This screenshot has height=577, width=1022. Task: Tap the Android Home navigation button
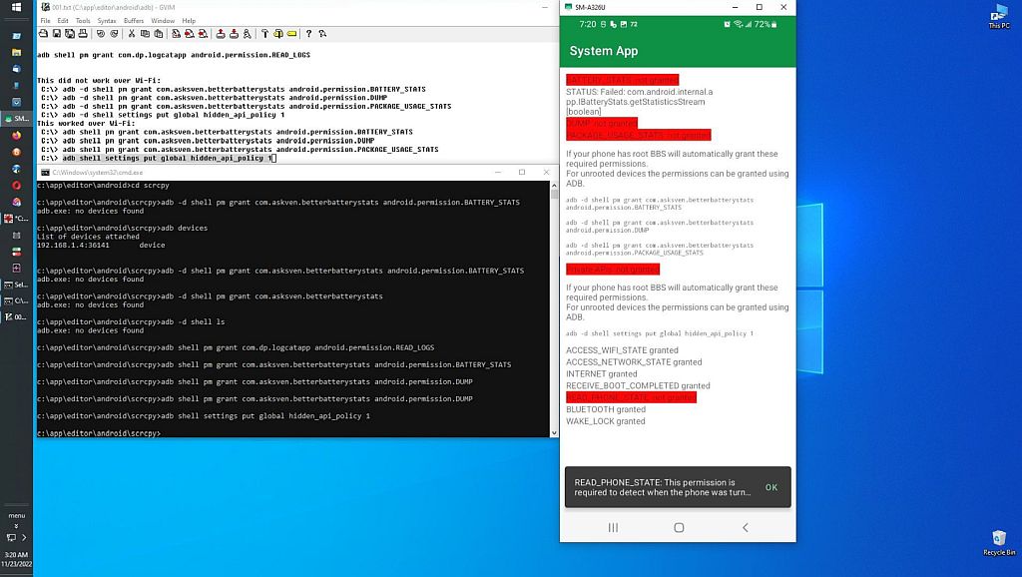pos(679,527)
